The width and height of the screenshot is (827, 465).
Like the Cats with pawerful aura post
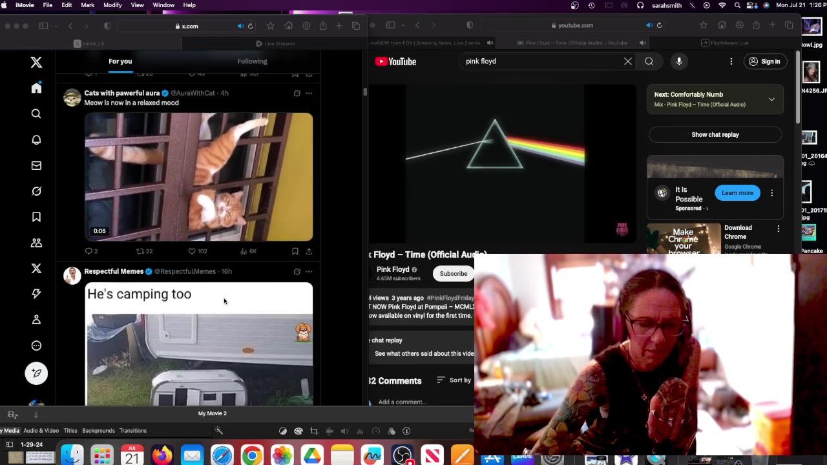point(197,251)
